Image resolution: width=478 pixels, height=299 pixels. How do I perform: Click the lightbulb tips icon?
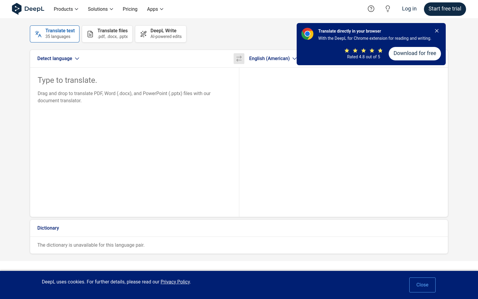point(388,9)
